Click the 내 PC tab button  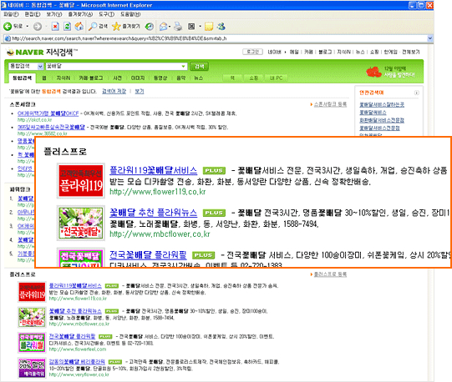point(277,78)
